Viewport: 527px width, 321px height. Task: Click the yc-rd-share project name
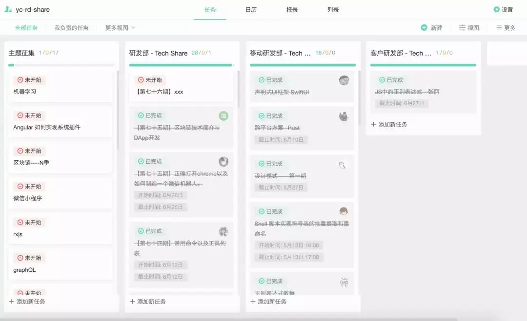[x=33, y=10]
